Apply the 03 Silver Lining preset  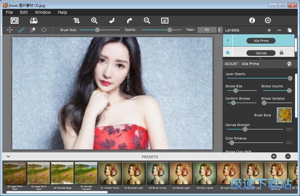[x=157, y=173]
